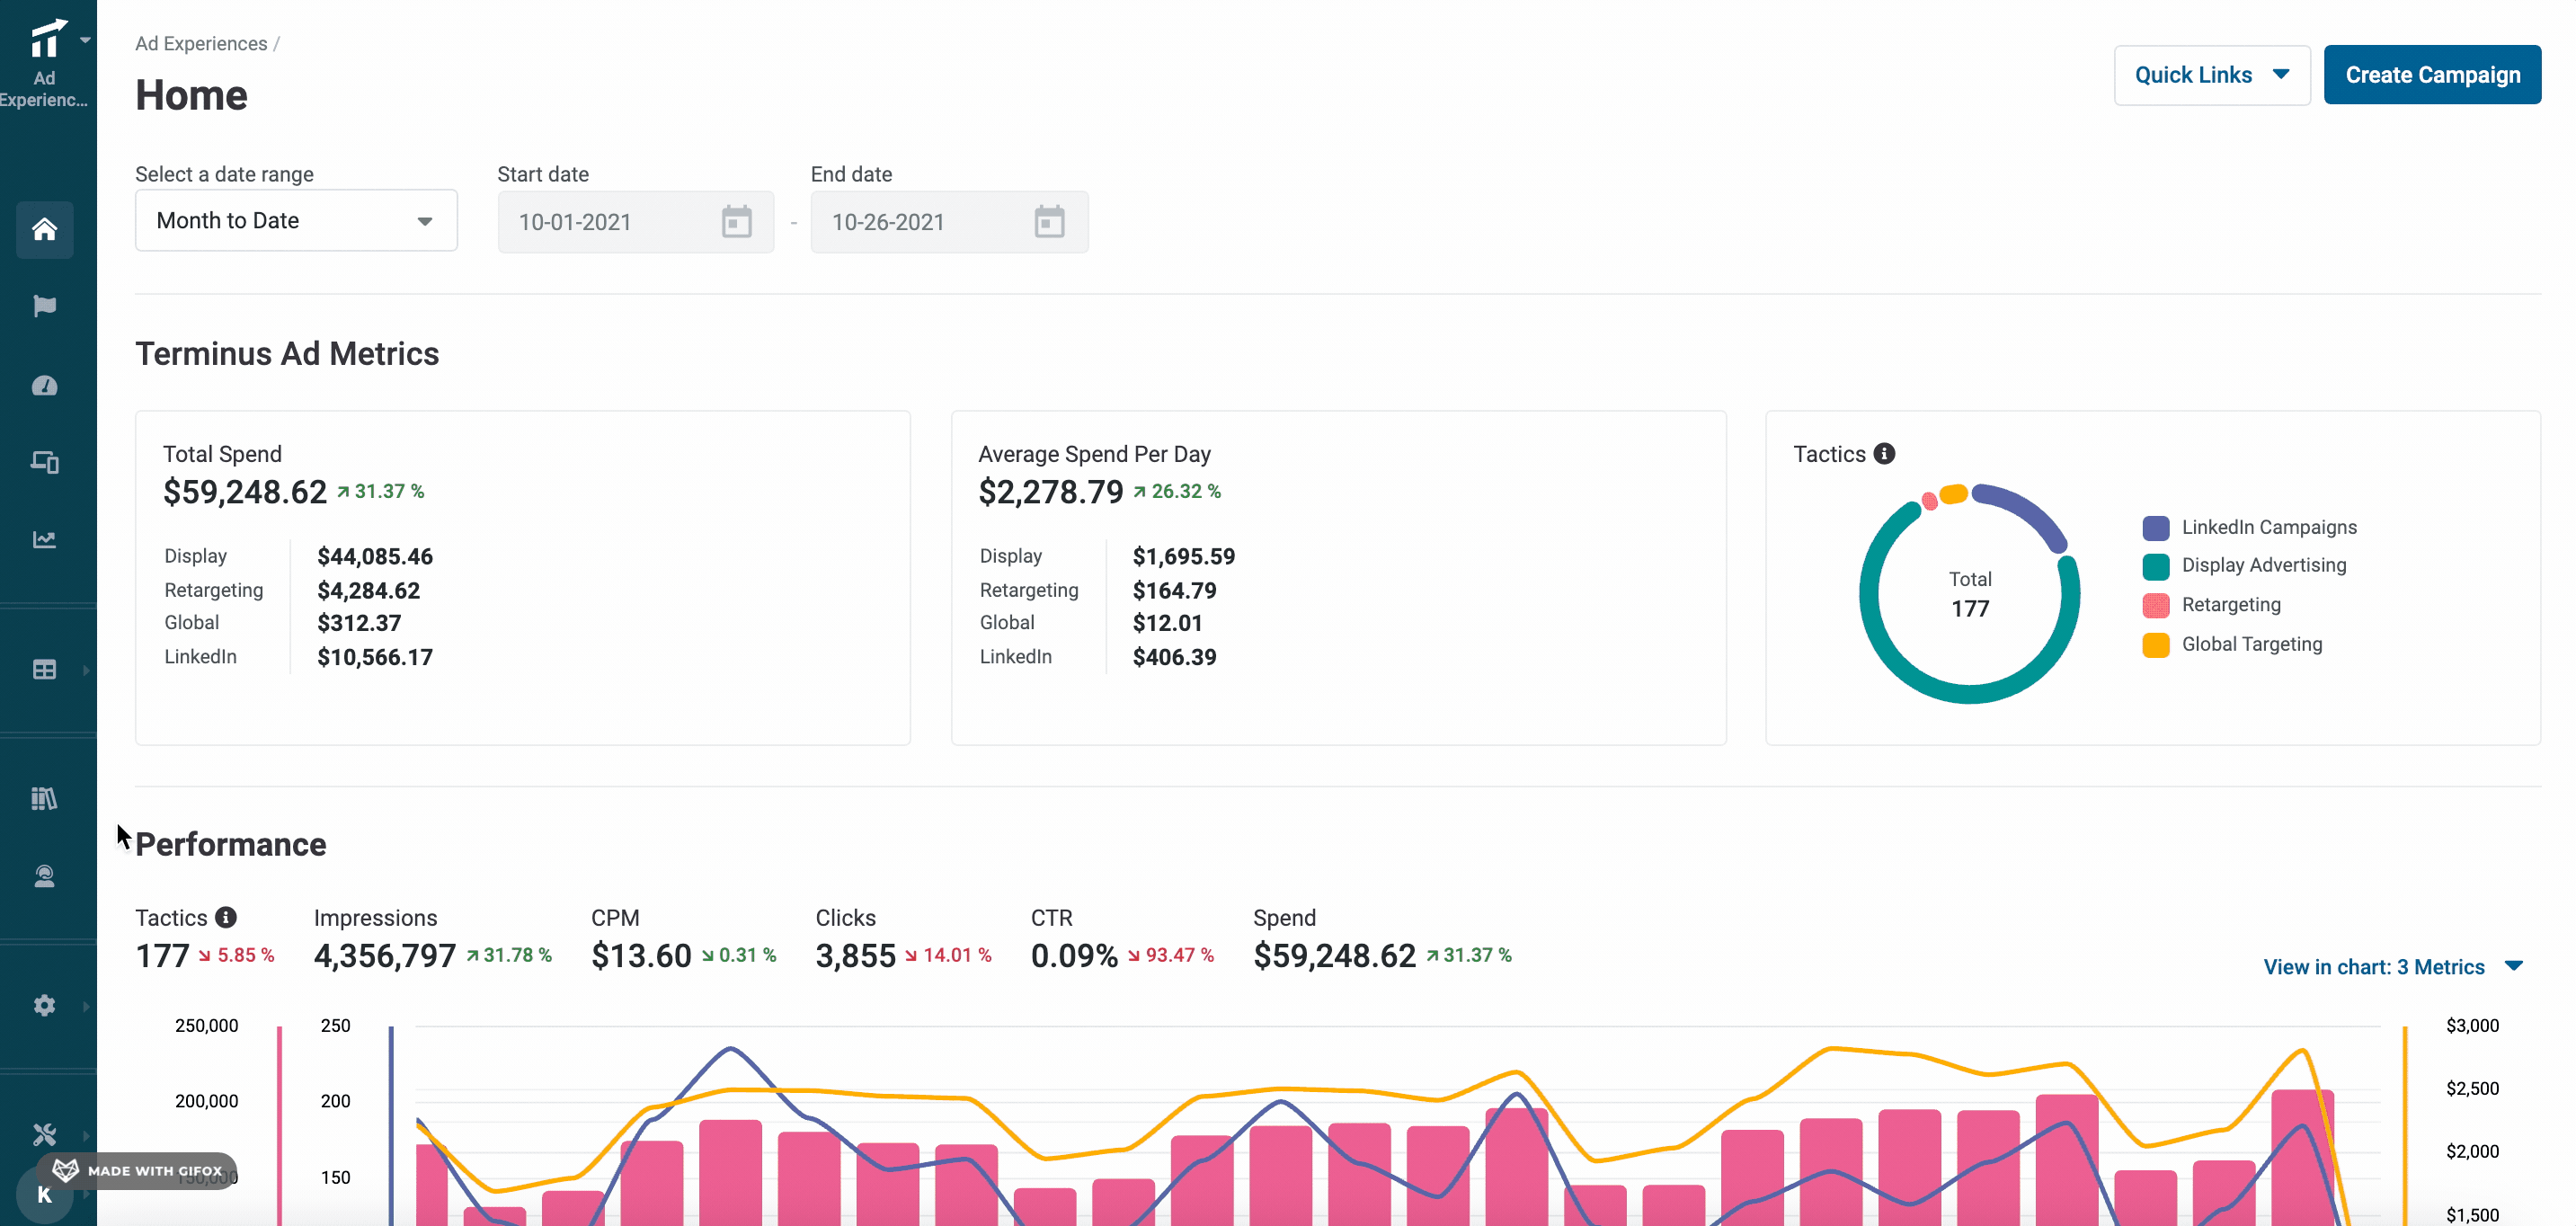This screenshot has width=2576, height=1226.
Task: Click the Performance Tactics value 177
Action: click(162, 956)
